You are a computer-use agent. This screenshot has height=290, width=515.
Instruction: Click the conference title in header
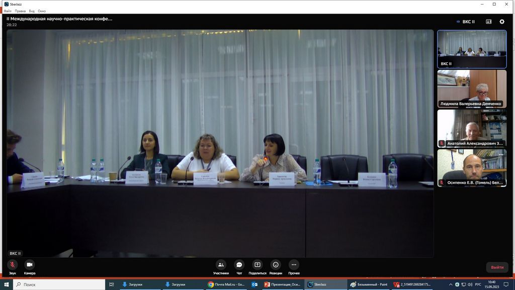point(59,19)
